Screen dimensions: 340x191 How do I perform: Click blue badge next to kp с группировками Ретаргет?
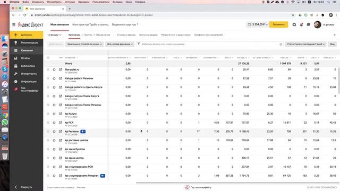103,176
